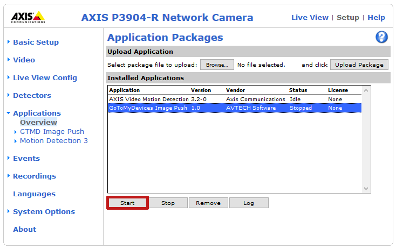Open the Help link in header

click(376, 17)
